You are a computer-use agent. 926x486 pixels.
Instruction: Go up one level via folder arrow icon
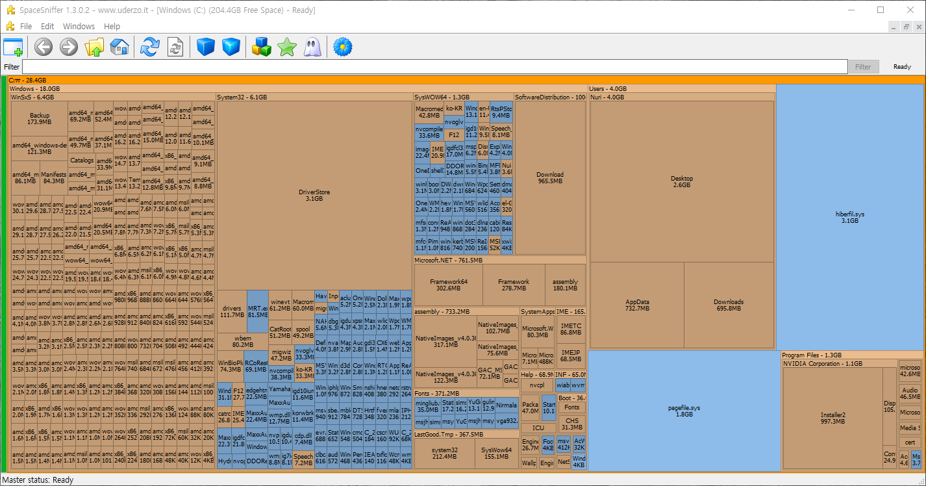coord(94,47)
